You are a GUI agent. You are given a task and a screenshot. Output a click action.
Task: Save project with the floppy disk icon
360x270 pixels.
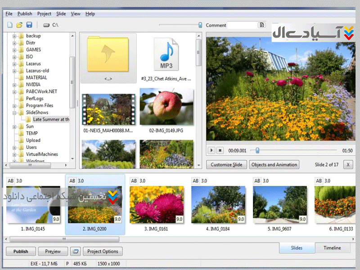click(x=29, y=25)
